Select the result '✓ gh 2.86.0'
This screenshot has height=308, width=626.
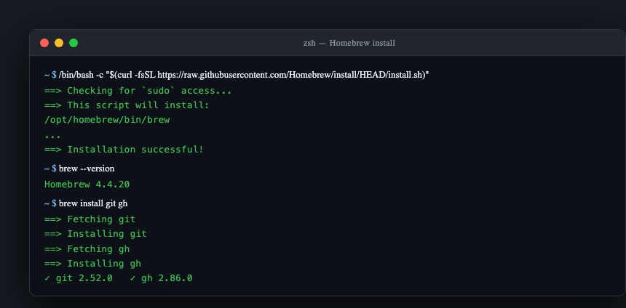162,278
